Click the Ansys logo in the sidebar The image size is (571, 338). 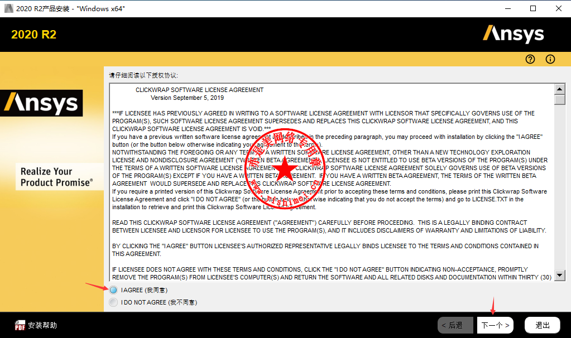pos(41,103)
